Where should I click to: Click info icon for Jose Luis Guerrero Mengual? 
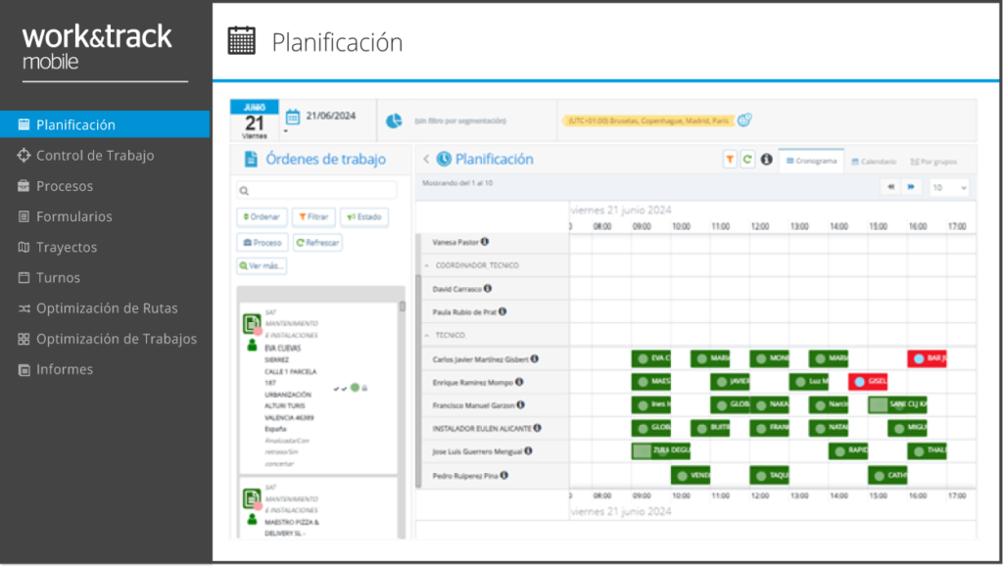[x=528, y=450]
